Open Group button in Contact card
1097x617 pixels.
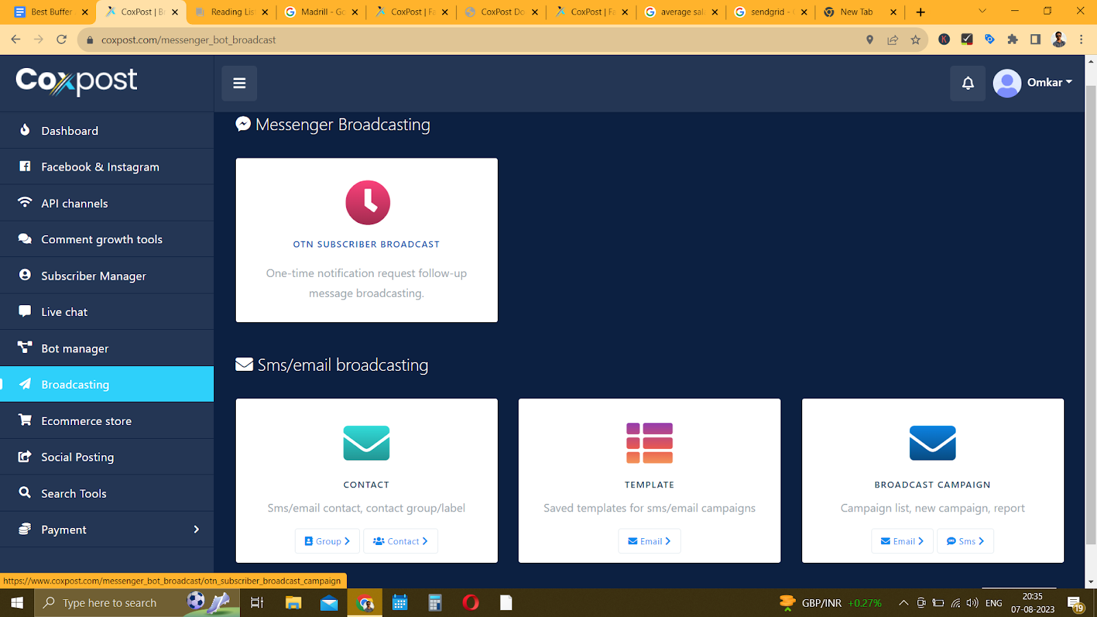tap(327, 541)
